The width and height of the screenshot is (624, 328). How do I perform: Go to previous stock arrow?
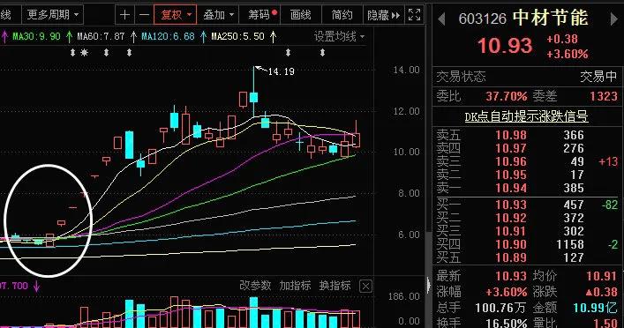[x=441, y=19]
